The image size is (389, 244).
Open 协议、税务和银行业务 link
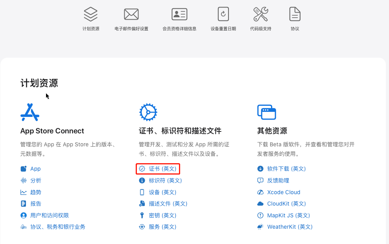[x=58, y=227]
